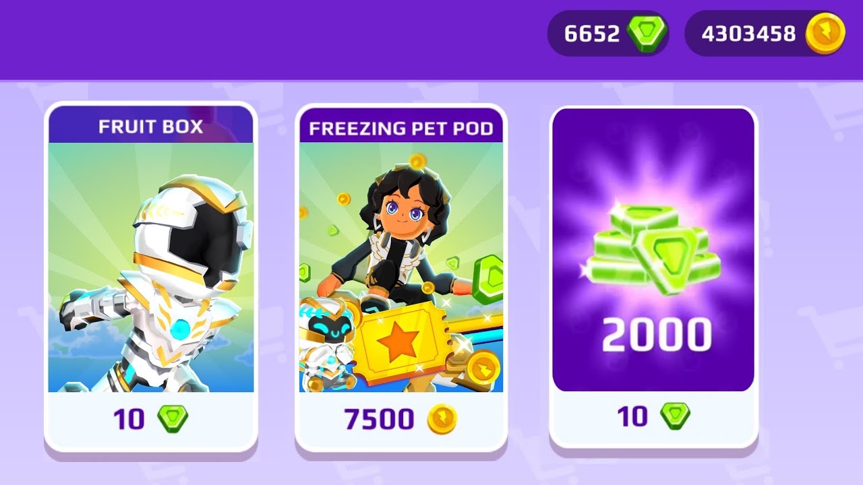Buy Fruit Box for 10 gems
The width and height of the screenshot is (863, 485).
pyautogui.click(x=151, y=419)
